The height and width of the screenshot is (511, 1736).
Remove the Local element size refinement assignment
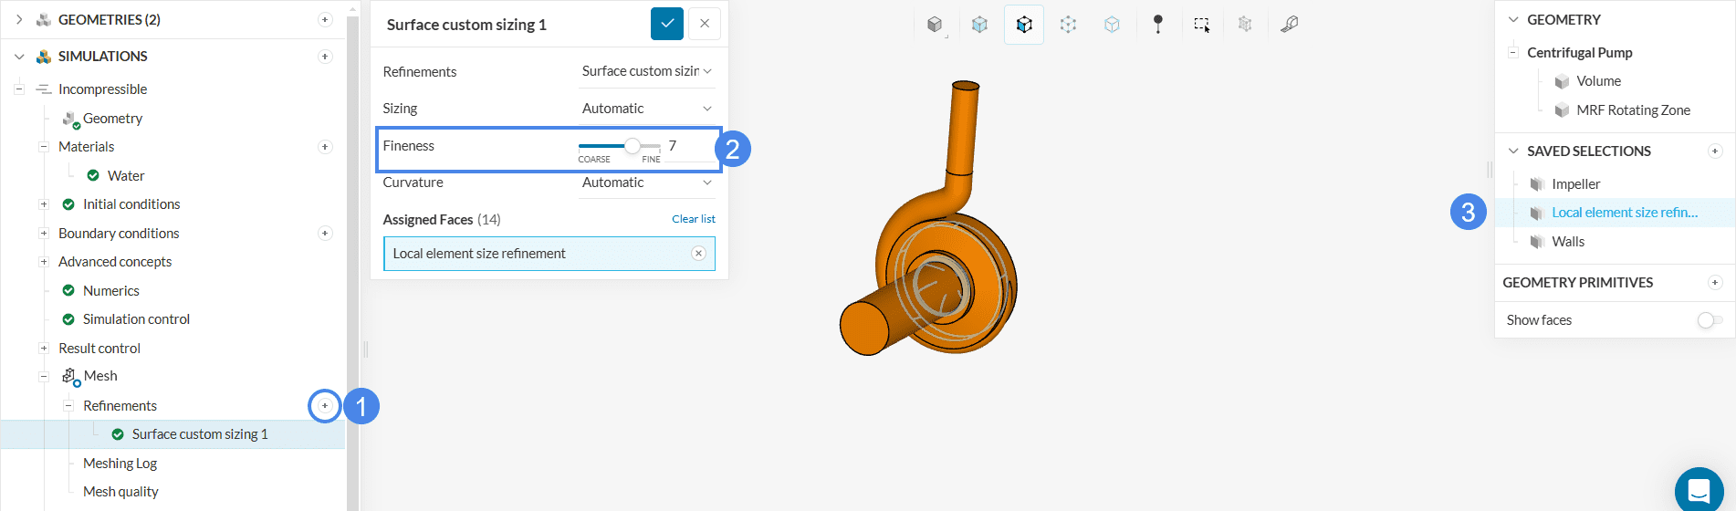coord(698,254)
